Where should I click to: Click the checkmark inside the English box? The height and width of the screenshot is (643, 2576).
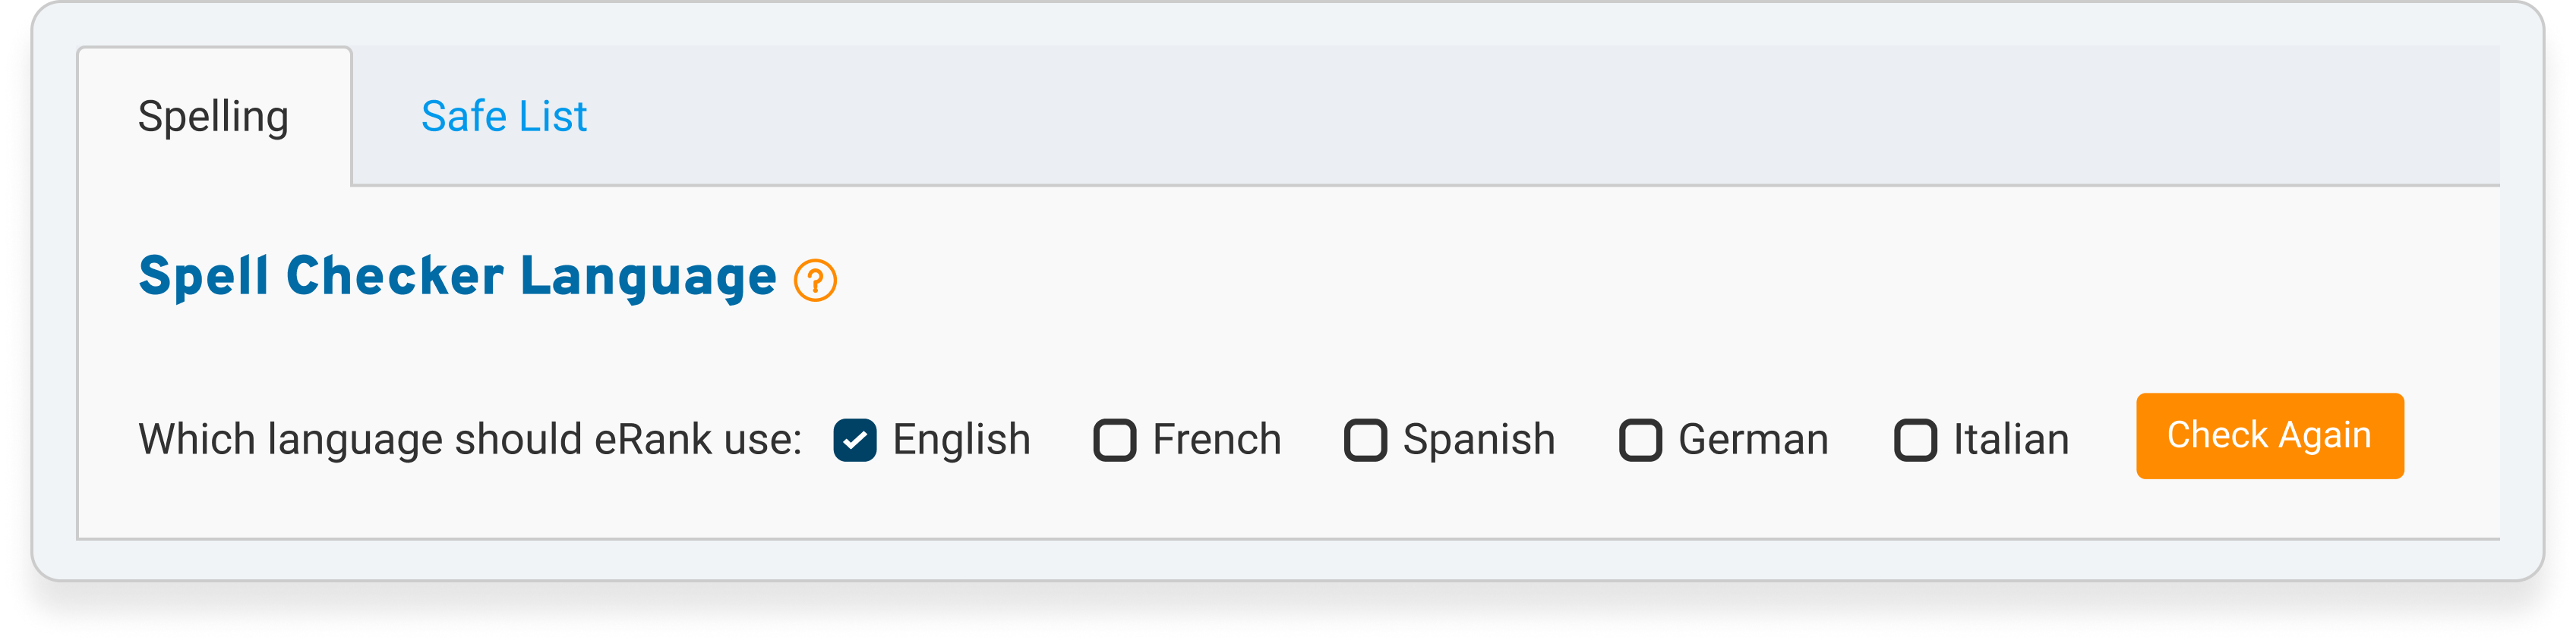pos(855,441)
